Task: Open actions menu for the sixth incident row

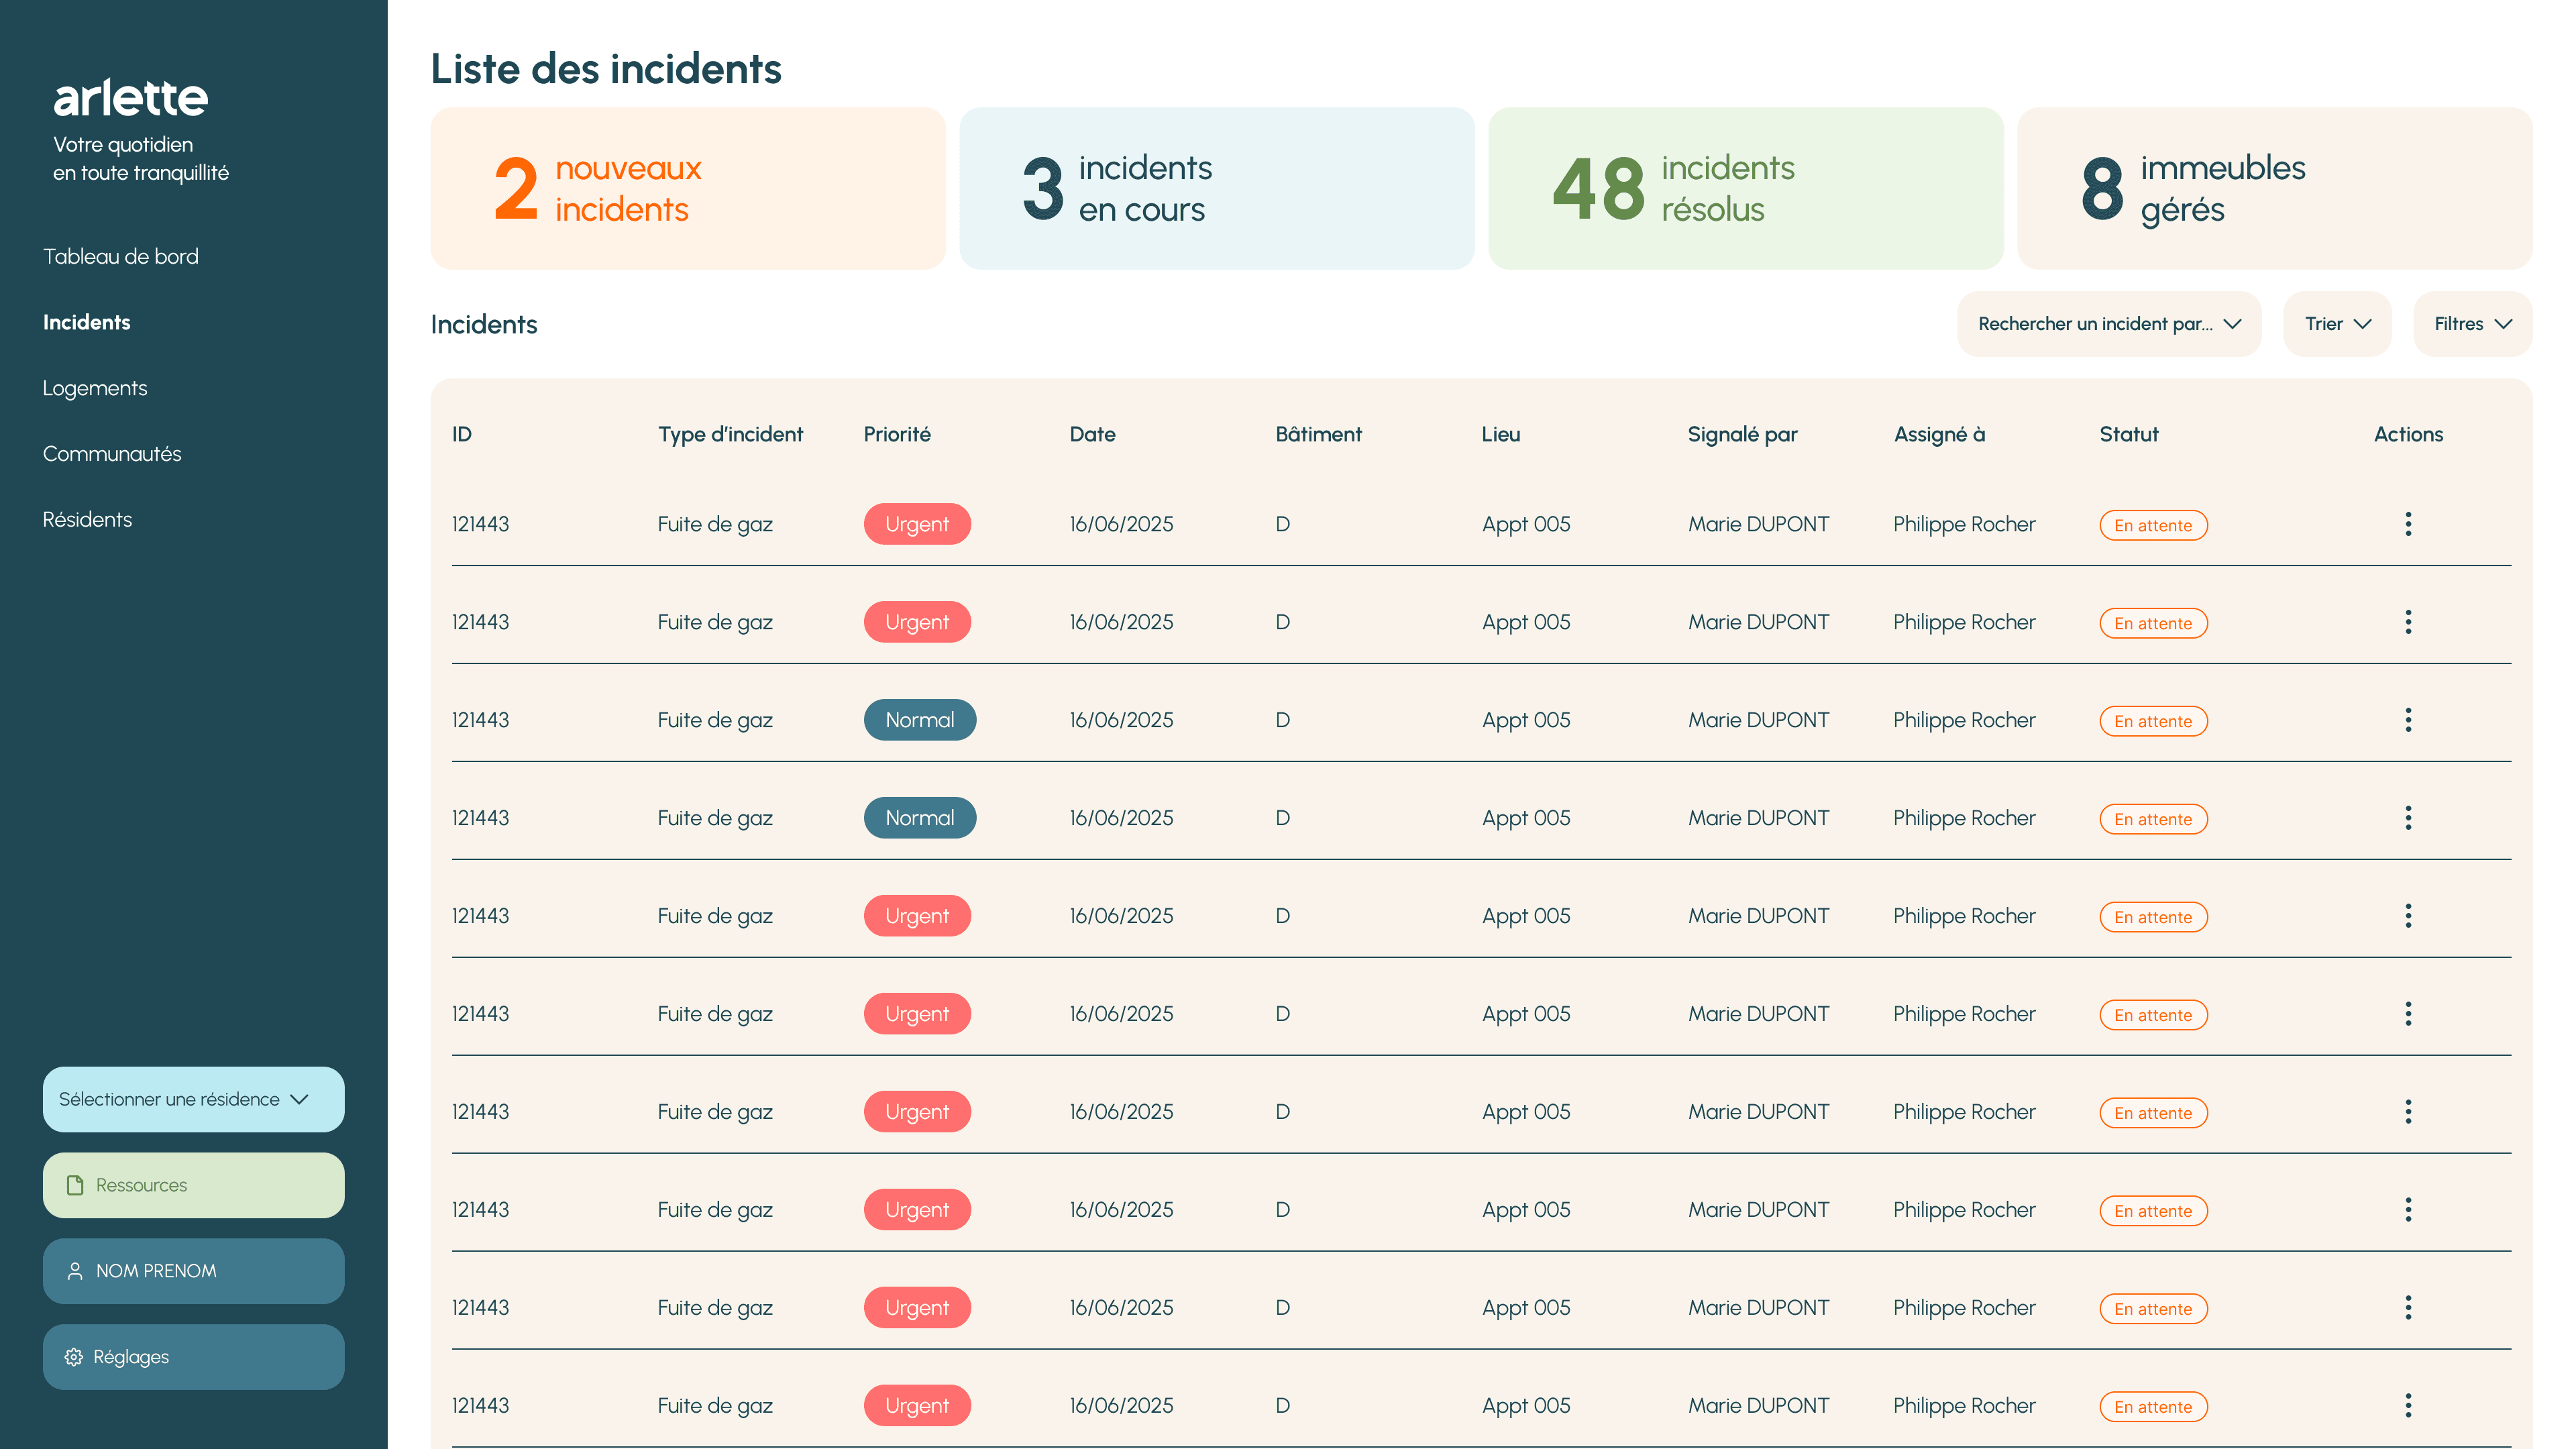Action: [2408, 1014]
